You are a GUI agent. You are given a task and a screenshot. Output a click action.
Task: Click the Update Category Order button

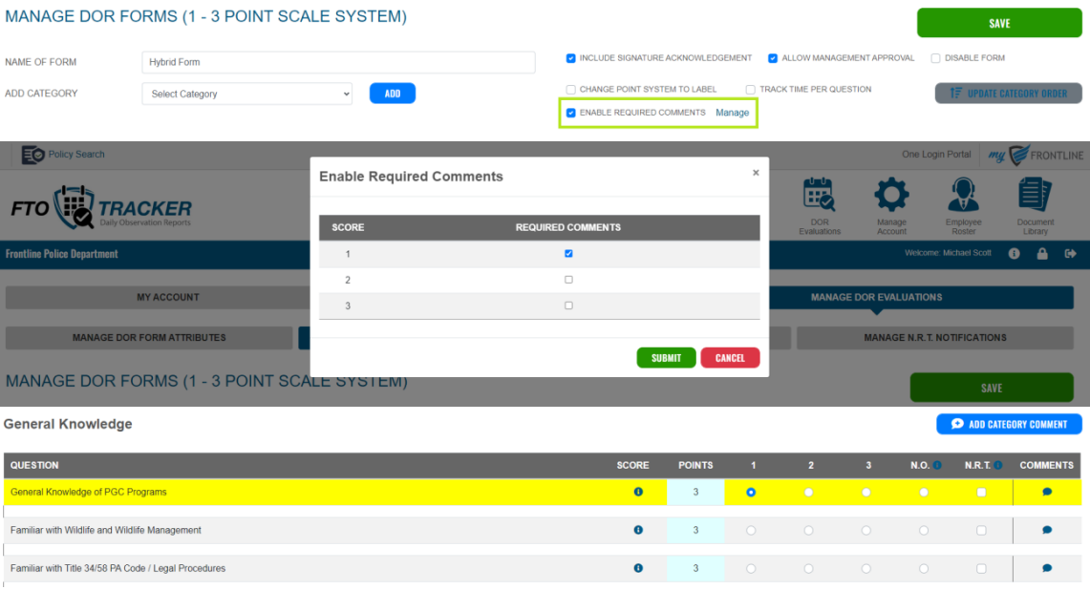(1008, 93)
